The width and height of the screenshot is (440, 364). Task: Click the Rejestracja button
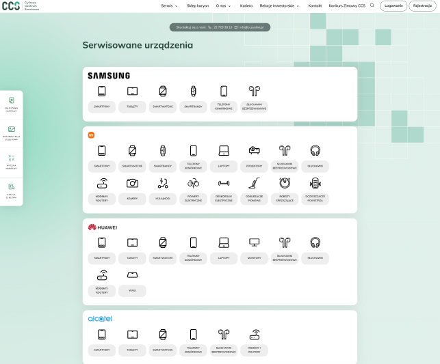pyautogui.click(x=422, y=5)
